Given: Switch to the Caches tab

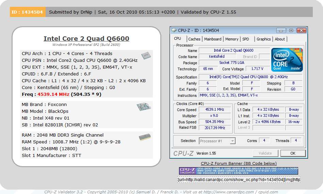Looking at the screenshot, I should point(194,39).
